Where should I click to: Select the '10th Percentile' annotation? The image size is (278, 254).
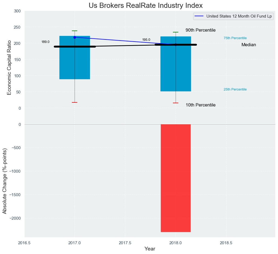pyautogui.click(x=200, y=105)
